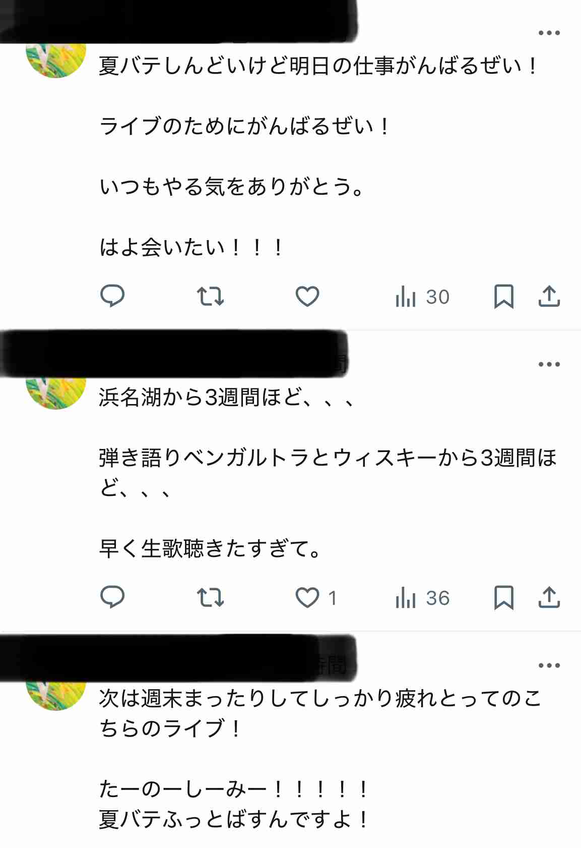Bookmark the tweet with 36 views
The width and height of the screenshot is (581, 848).
[503, 597]
